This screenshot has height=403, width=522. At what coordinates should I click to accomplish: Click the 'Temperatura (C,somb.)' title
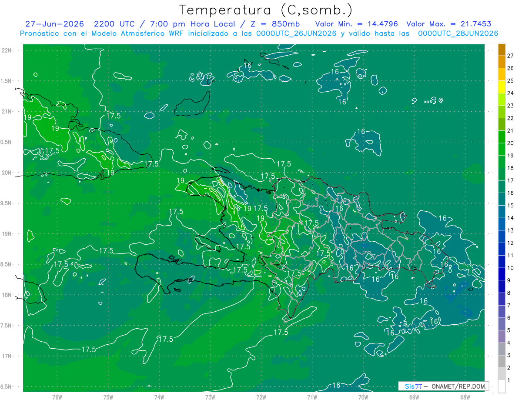(266, 10)
